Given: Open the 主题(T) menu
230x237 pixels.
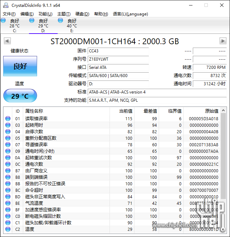Looking at the screenshot, I should (64, 14).
